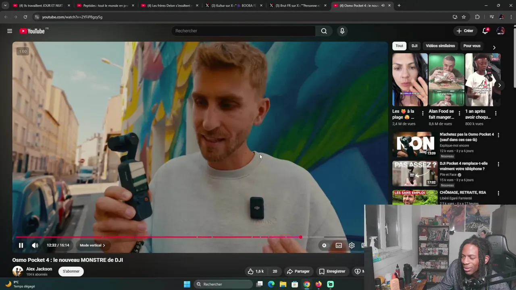516x290 pixels.
Task: Show more filter chips with right arrow
Action: (x=494, y=48)
